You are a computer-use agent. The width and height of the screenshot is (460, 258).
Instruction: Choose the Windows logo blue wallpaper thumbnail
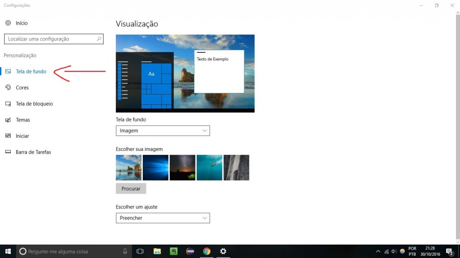click(x=155, y=168)
